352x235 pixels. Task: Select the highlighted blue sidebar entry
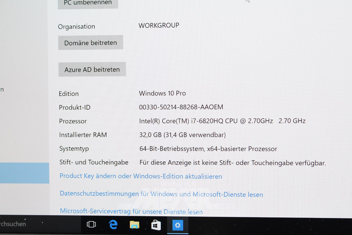pyautogui.click(x=24, y=173)
